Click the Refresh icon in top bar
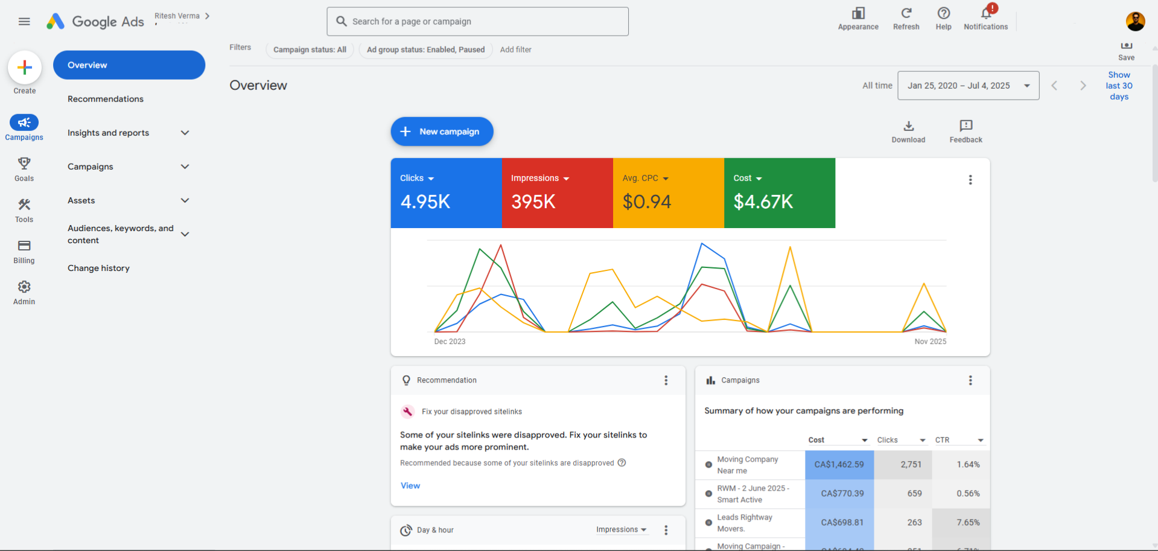 [x=906, y=14]
